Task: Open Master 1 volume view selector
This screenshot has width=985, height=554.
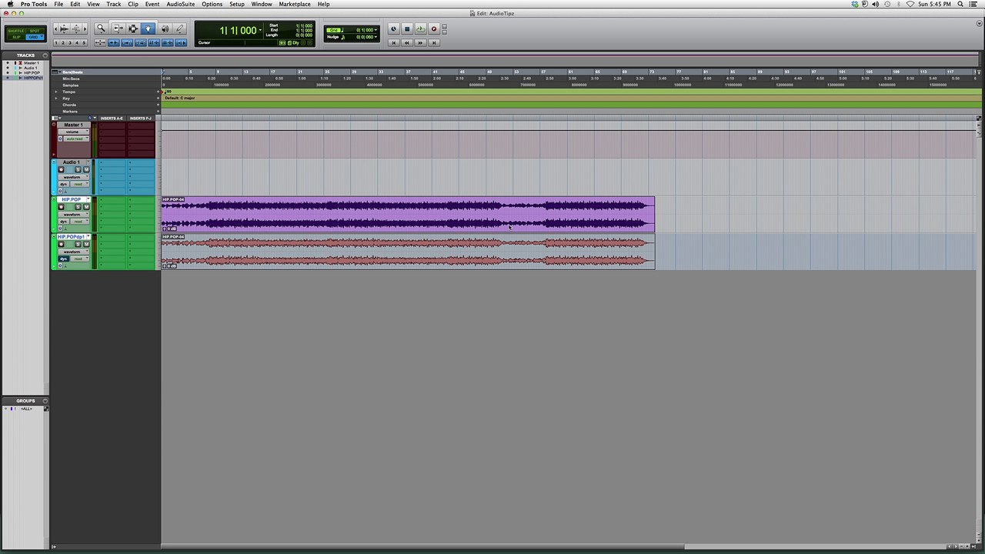Action: click(x=74, y=132)
